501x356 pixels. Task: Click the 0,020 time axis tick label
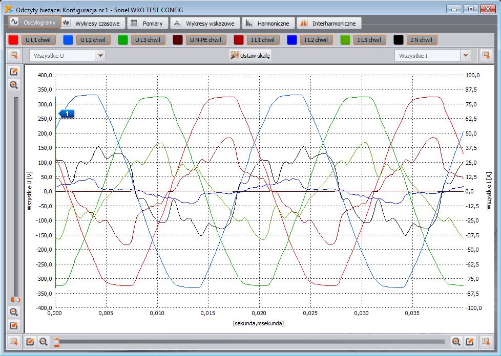point(259,313)
